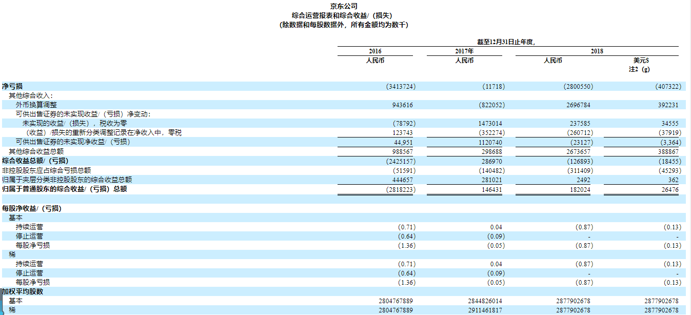Select the value (311409) for 2018
The height and width of the screenshot is (315, 691).
[x=580, y=170]
